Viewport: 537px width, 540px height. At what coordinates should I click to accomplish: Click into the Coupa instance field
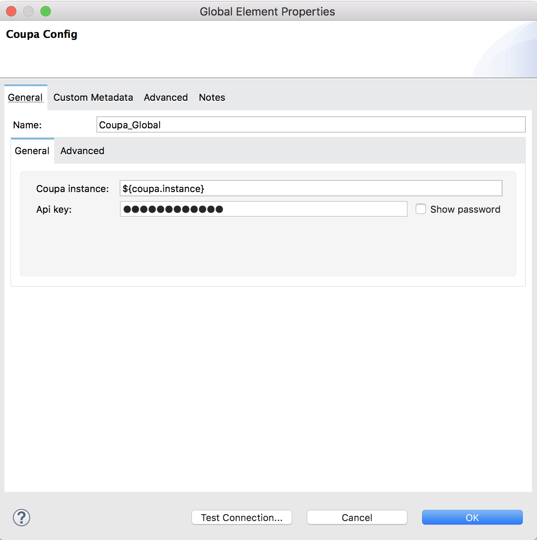point(311,188)
